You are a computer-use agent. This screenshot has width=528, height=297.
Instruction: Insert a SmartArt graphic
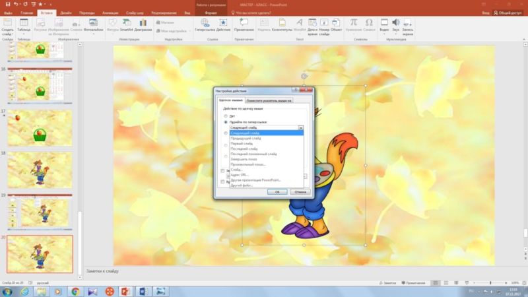pyautogui.click(x=126, y=24)
